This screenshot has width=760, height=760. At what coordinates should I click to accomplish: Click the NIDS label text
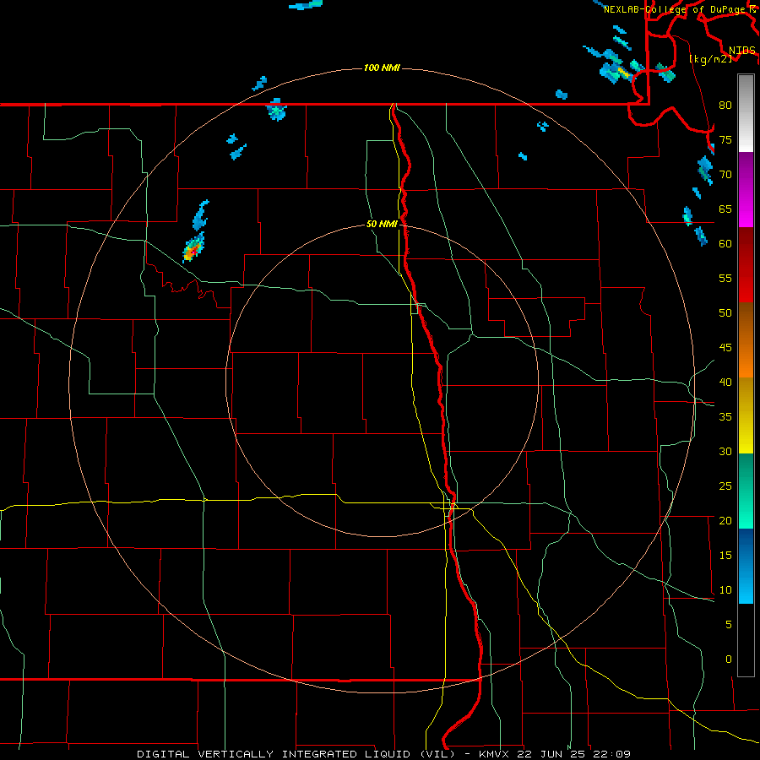741,50
